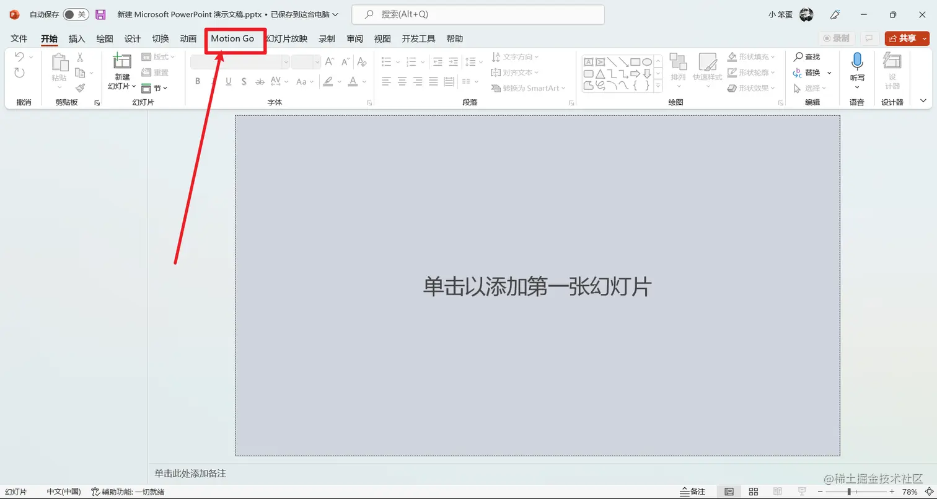Click the 录制 record button at top right

[x=837, y=38]
